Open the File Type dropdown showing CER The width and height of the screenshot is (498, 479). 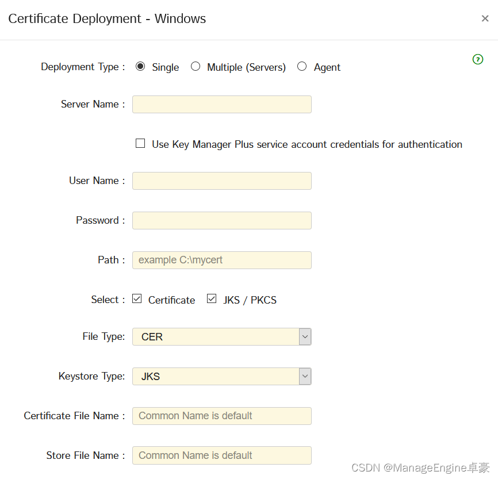click(x=222, y=337)
